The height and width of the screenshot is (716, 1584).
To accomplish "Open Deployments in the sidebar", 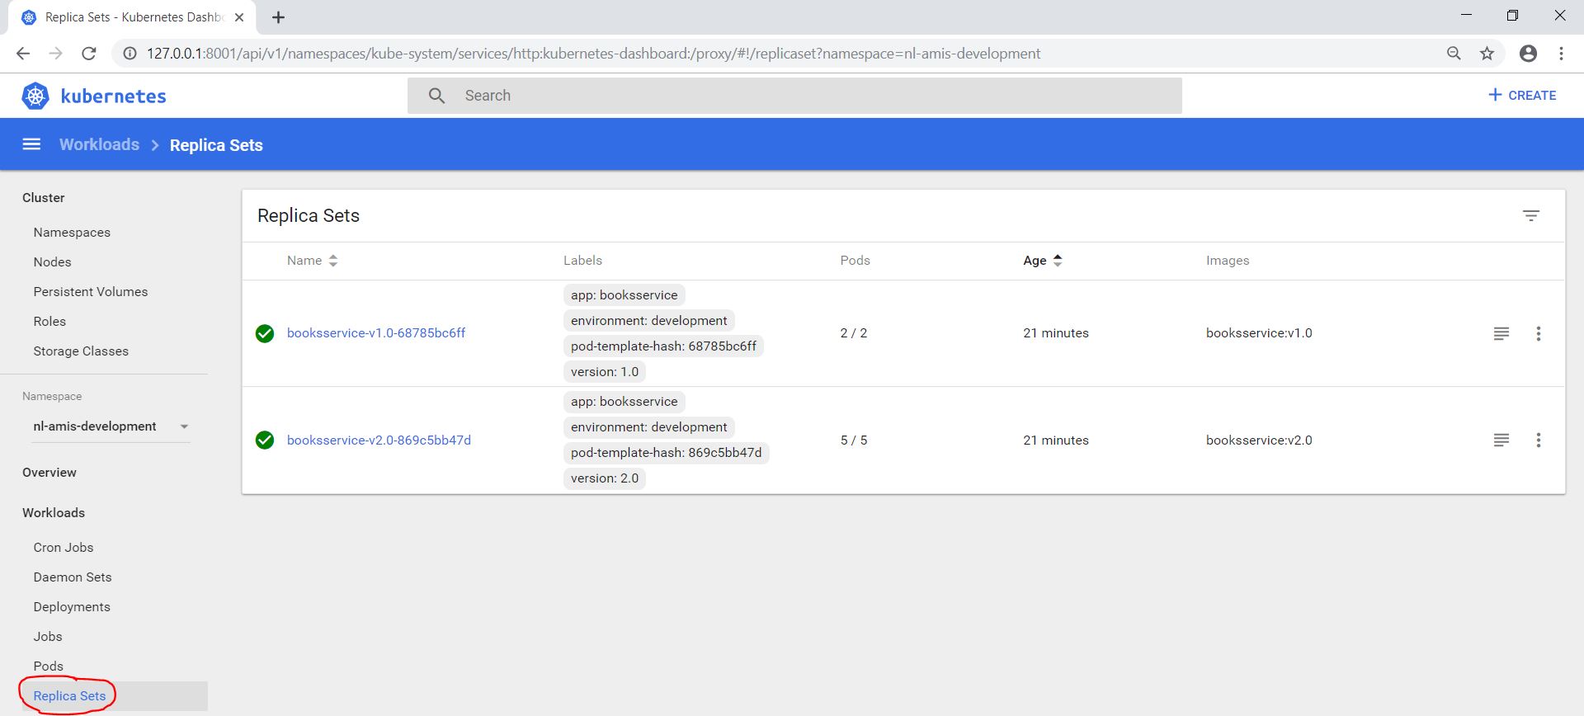I will pyautogui.click(x=72, y=607).
